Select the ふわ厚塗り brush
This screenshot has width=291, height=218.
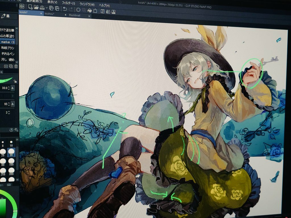tap(7, 36)
